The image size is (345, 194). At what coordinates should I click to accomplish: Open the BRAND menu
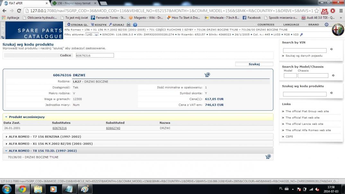point(314,25)
